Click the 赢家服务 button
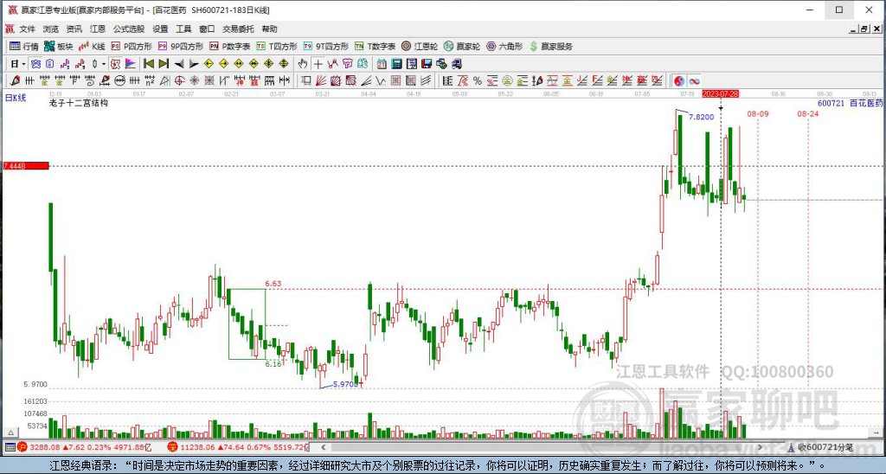Viewport: 886px width, 474px height. click(550, 47)
